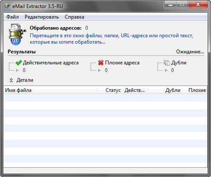The height and width of the screenshot is (177, 211).
Task: Collapse the Детали section with the chevron
Action: point(11,80)
